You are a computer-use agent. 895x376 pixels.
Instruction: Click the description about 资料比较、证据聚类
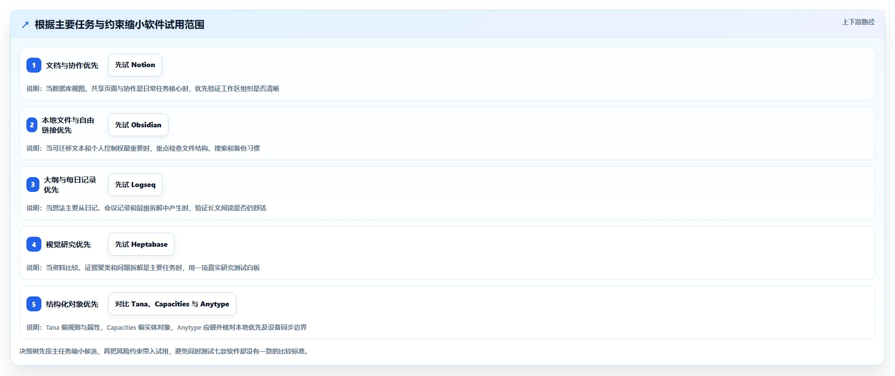coord(143,268)
